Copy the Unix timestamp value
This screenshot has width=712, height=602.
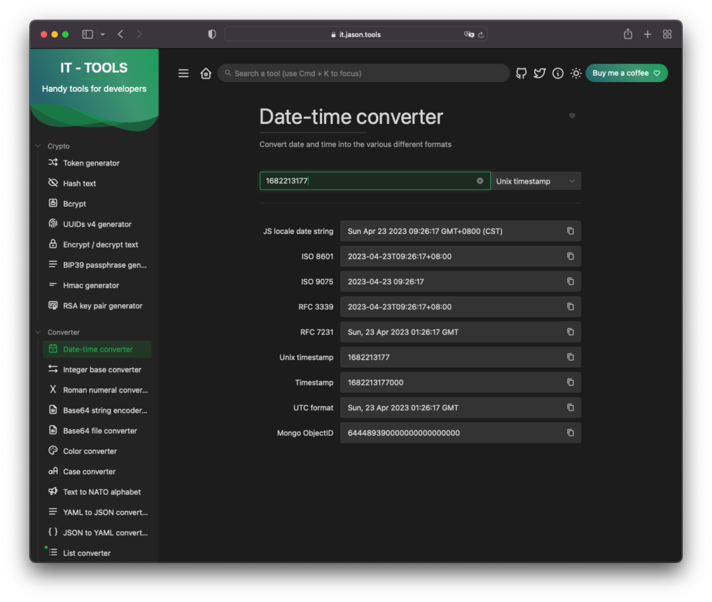pyautogui.click(x=570, y=357)
